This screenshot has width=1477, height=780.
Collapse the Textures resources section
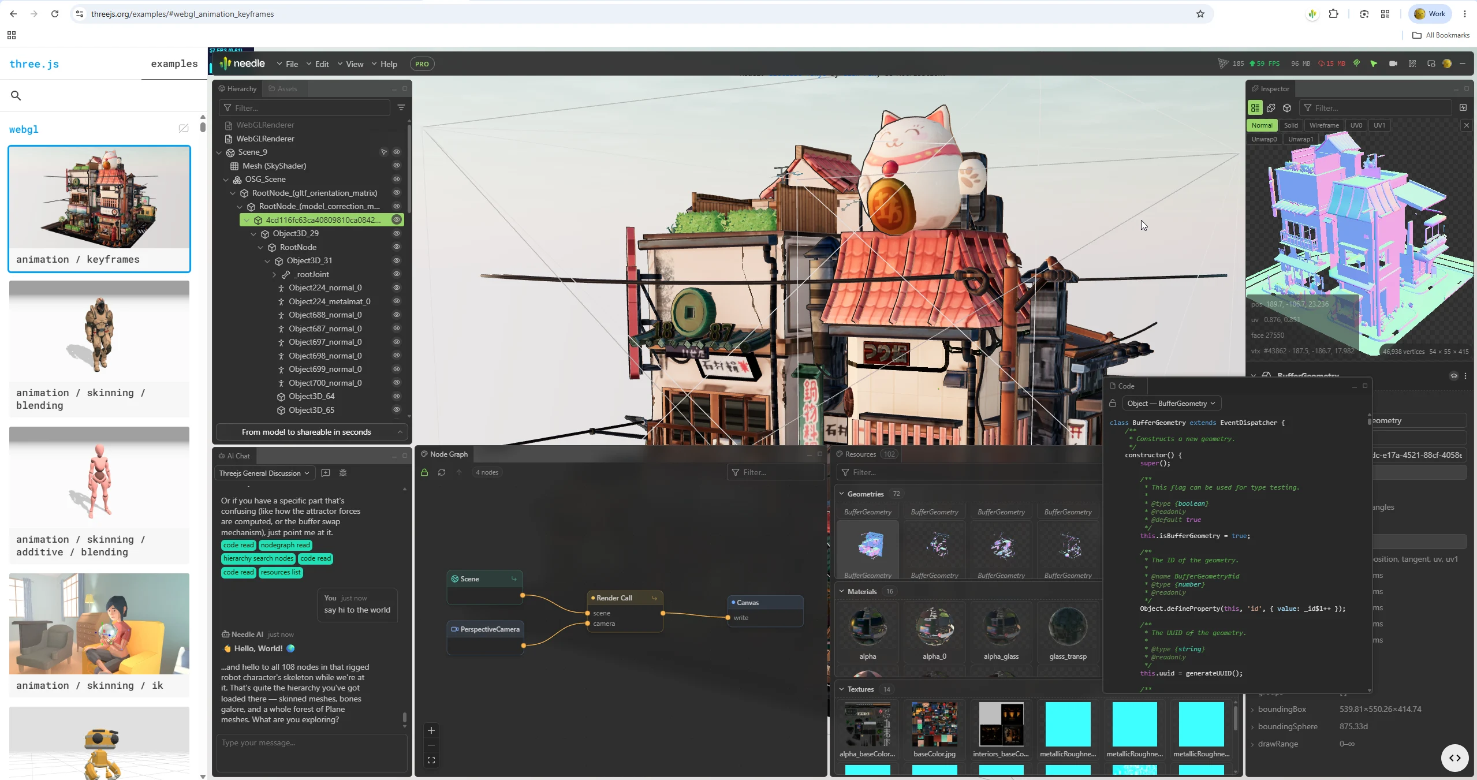pyautogui.click(x=841, y=689)
